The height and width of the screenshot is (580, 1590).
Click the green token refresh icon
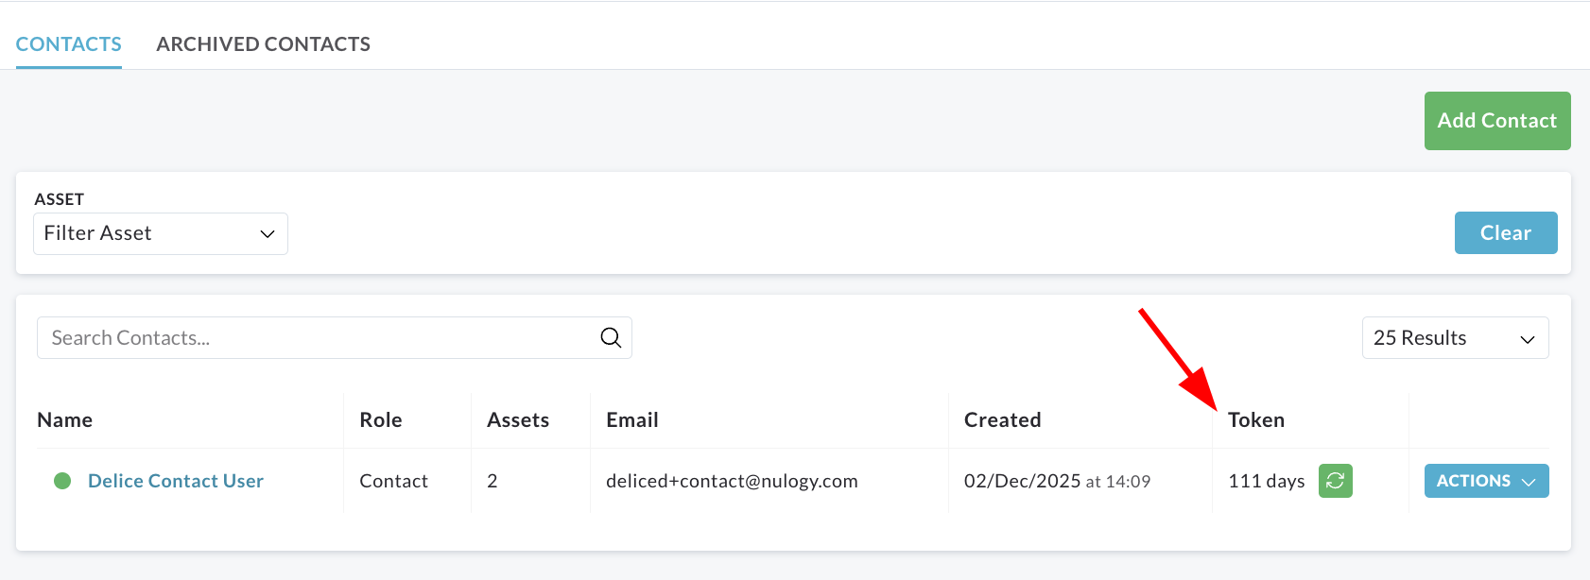(1335, 481)
